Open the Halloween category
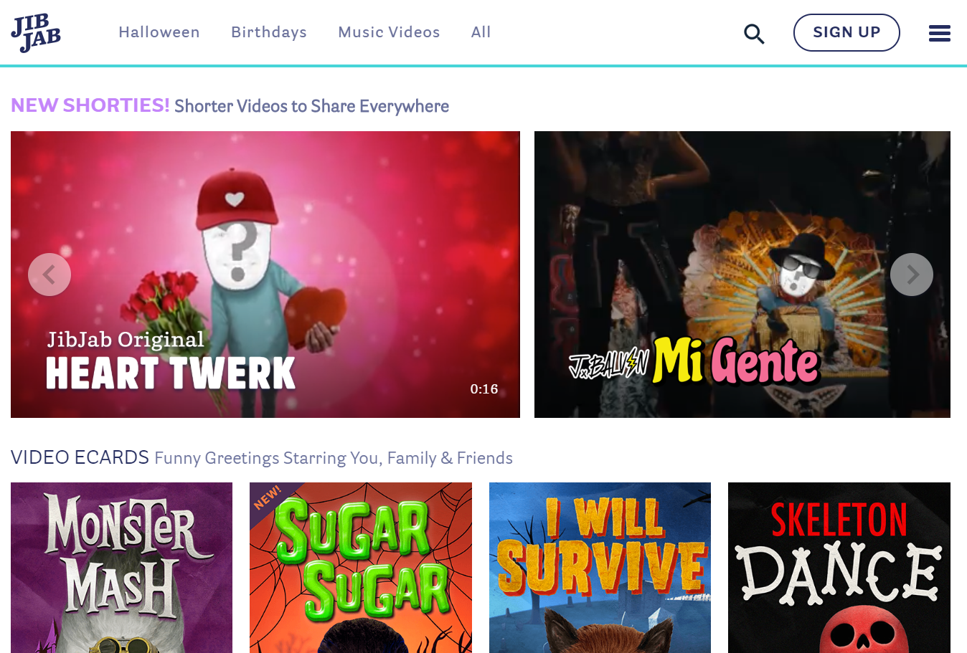Image resolution: width=967 pixels, height=653 pixels. tap(159, 32)
